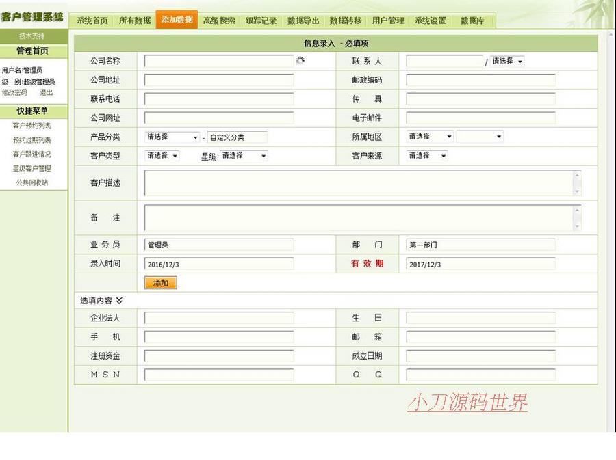The width and height of the screenshot is (616, 460).
Task: Click inside the 客户描述 text area
Action: (356, 182)
